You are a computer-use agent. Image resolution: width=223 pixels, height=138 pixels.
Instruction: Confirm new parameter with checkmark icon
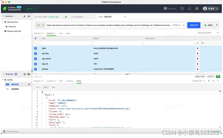198,43
